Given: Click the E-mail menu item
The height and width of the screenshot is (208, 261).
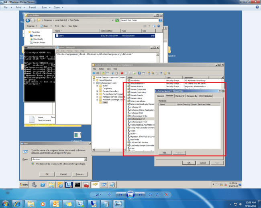Looking at the screenshot, I should 33,7.
